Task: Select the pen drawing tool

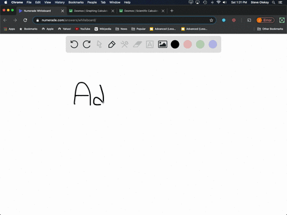Action: [x=112, y=44]
